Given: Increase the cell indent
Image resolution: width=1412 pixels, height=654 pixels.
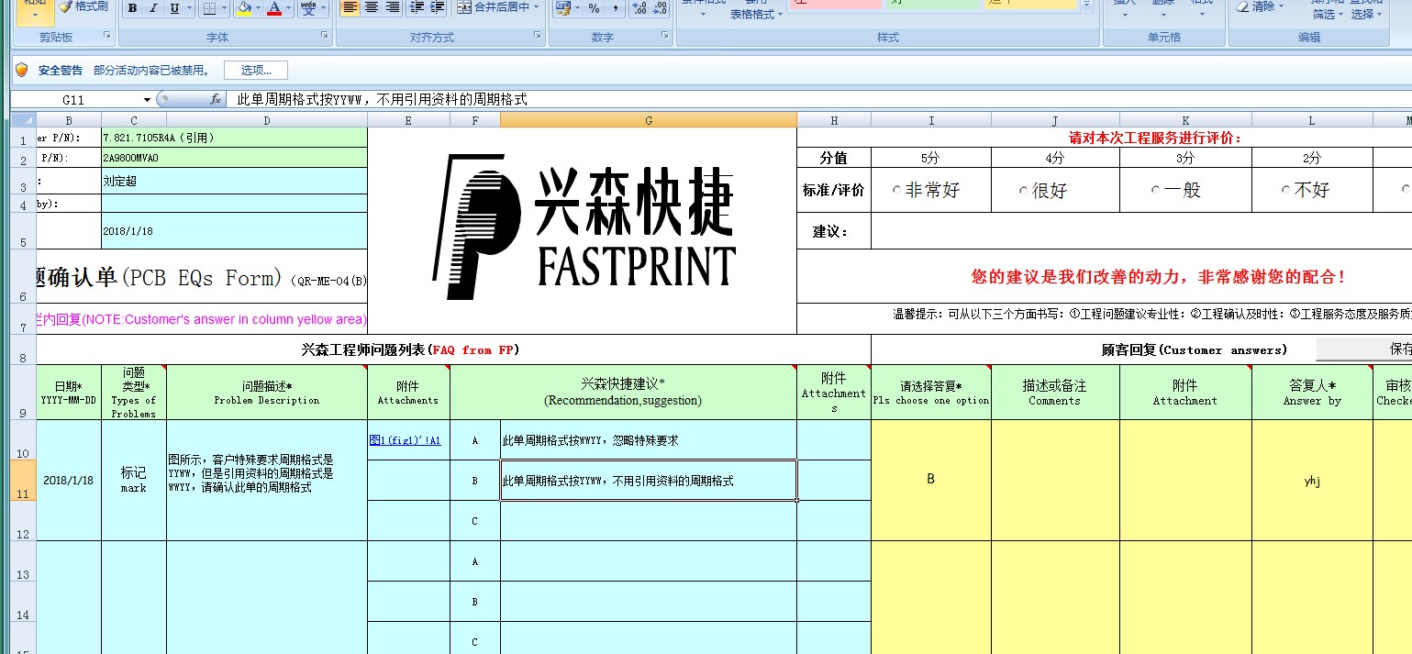Looking at the screenshot, I should (438, 7).
